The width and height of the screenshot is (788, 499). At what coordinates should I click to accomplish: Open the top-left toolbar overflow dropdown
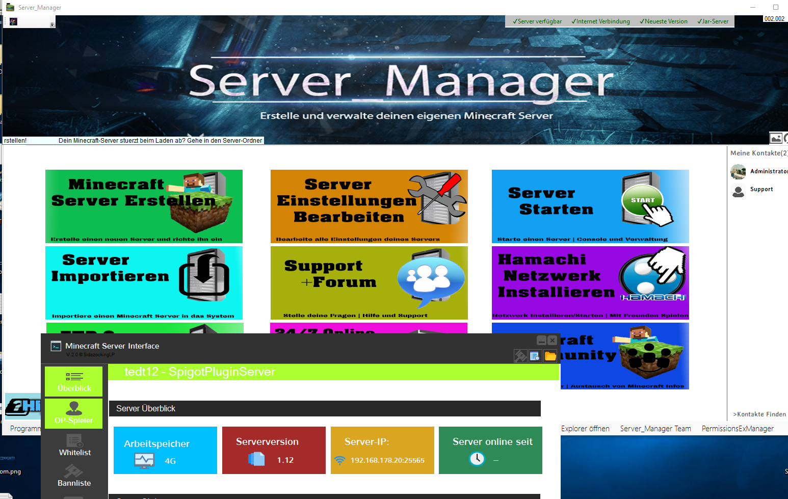[x=52, y=24]
